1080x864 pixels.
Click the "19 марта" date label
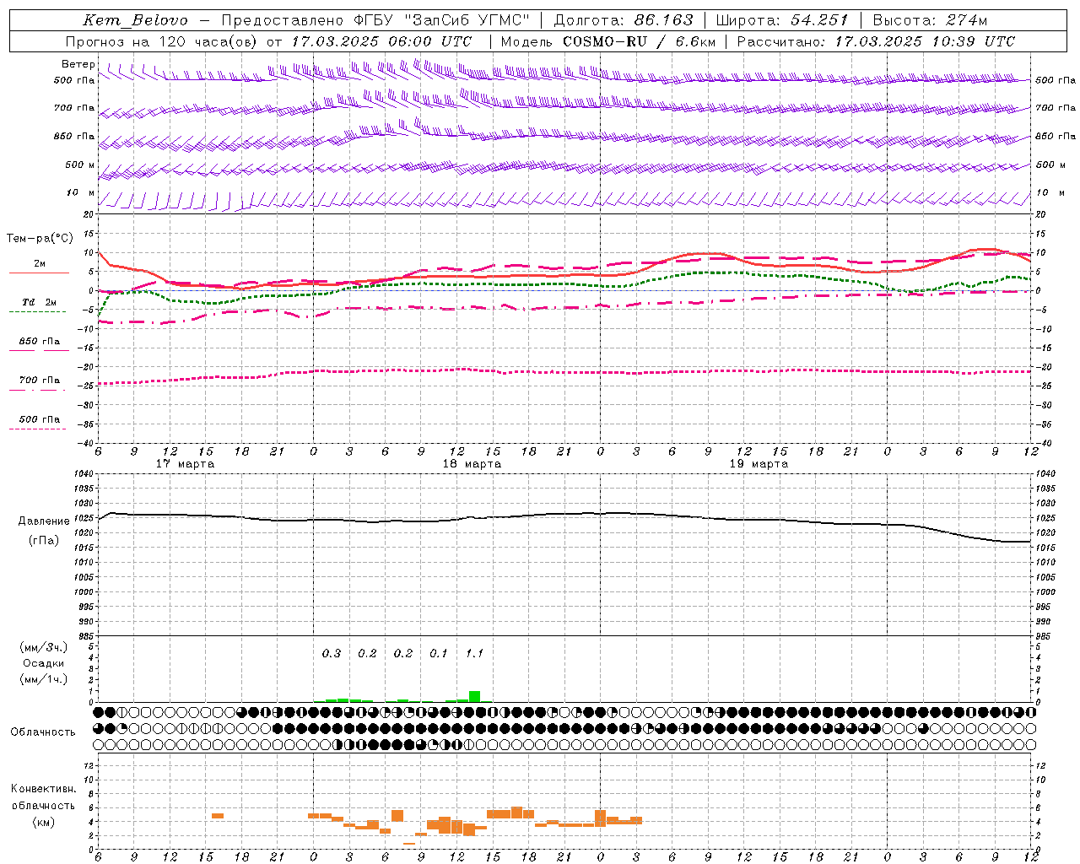pyautogui.click(x=759, y=464)
